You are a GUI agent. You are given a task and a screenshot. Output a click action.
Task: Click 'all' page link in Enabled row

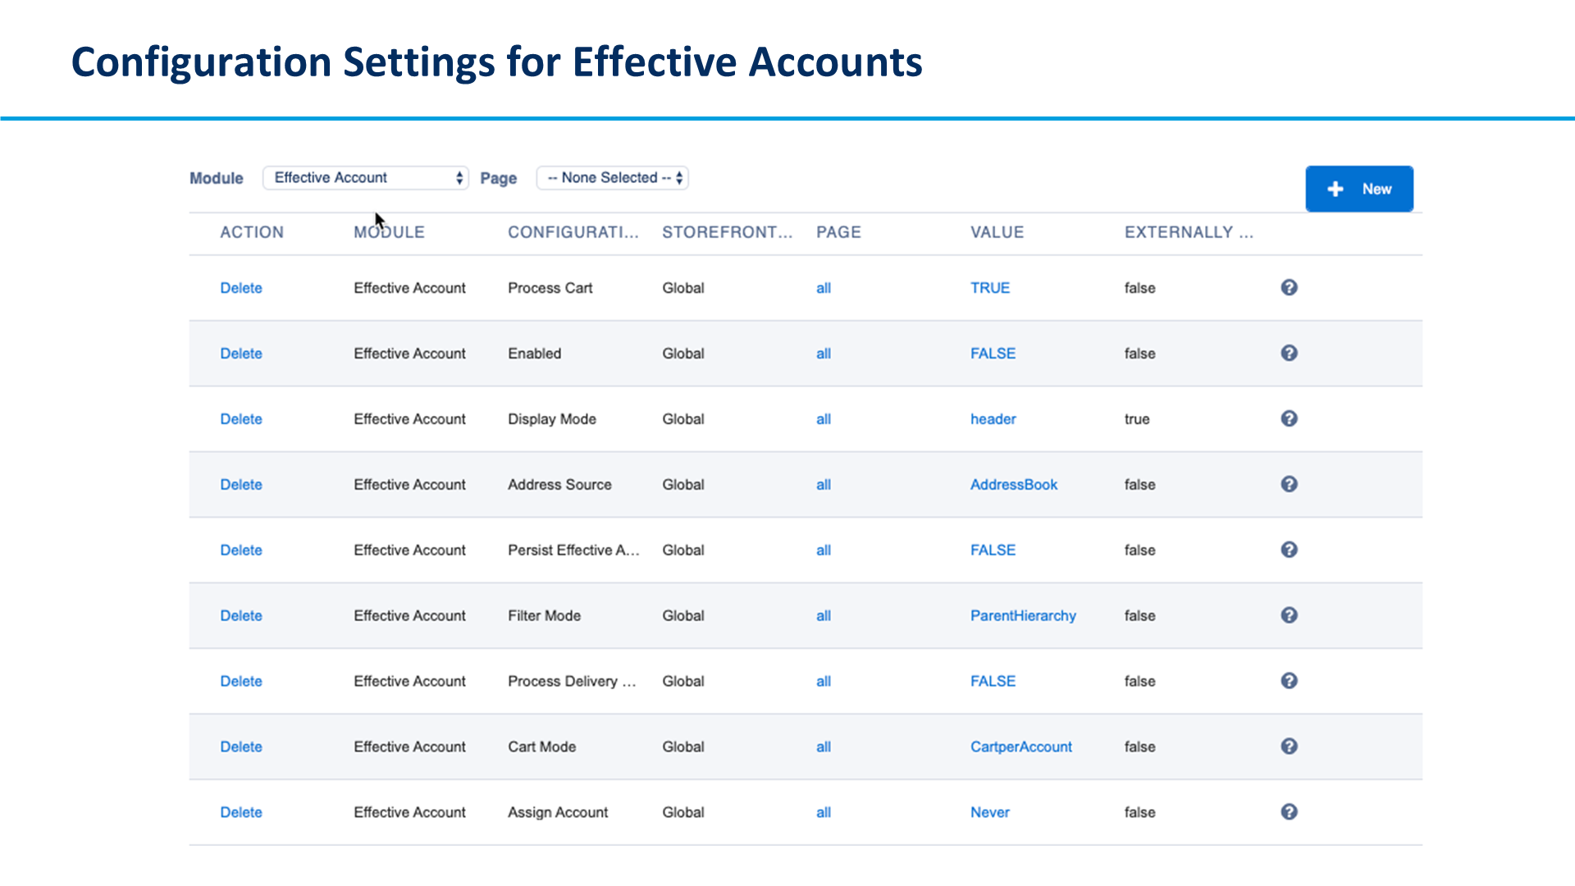pyautogui.click(x=824, y=354)
